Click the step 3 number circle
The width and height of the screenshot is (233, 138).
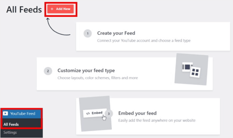coord(109,114)
